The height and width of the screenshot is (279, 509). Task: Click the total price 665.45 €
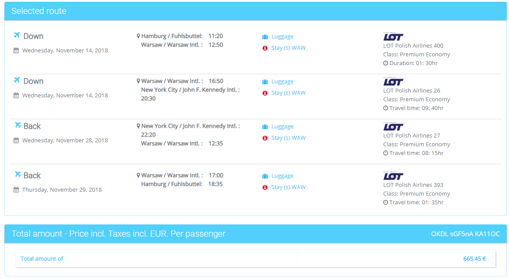pyautogui.click(x=474, y=258)
